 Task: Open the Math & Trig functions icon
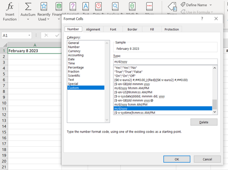point(132,6)
